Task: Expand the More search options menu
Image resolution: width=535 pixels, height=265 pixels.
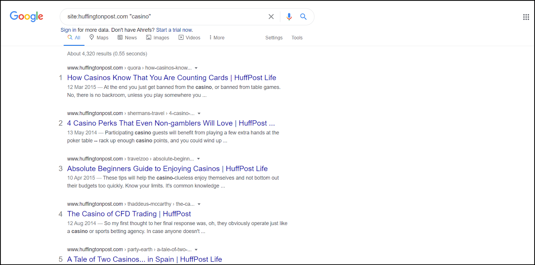Action: point(217,38)
